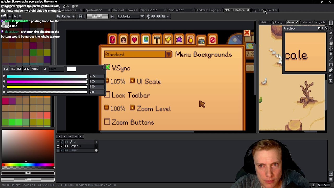
Task: Go to previous frame in timeline
Action: pyautogui.click(x=64, y=136)
